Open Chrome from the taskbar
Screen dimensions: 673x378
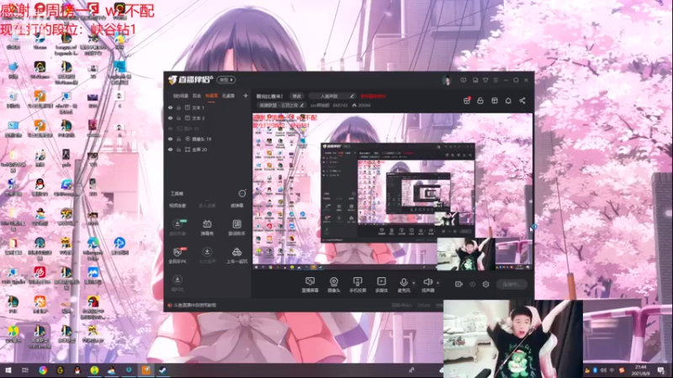click(x=43, y=370)
